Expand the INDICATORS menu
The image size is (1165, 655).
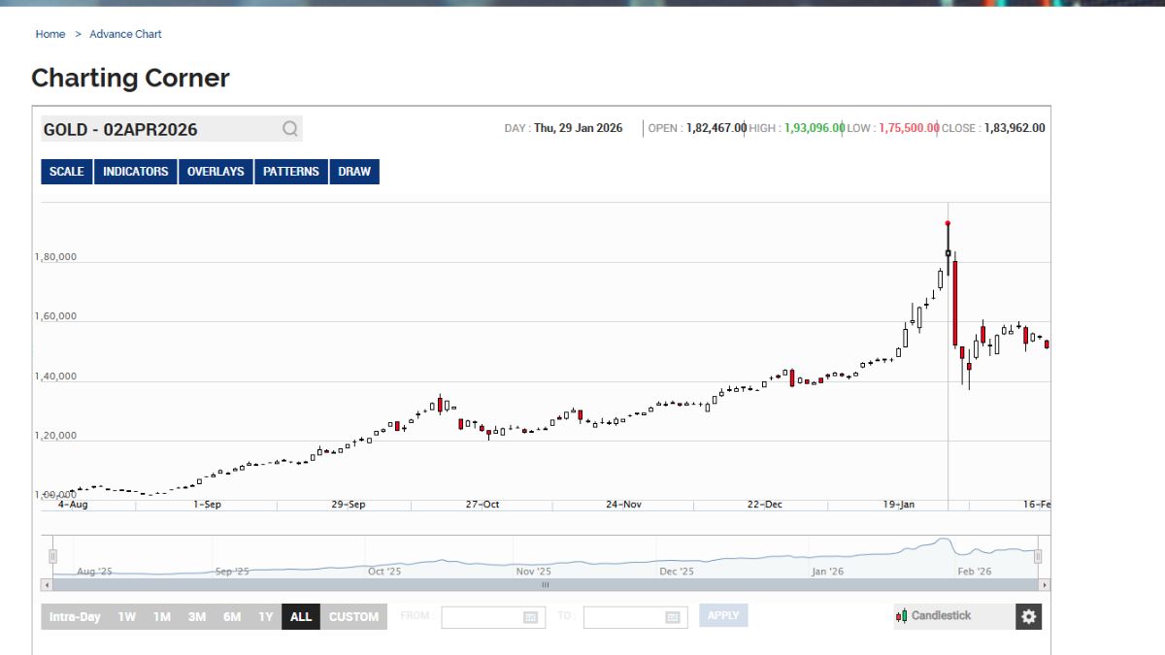(x=136, y=172)
